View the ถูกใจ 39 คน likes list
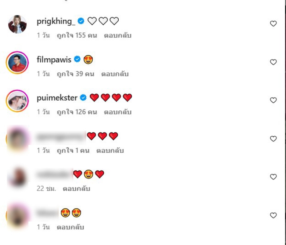Screen dimensions: 286x245 [75, 74]
